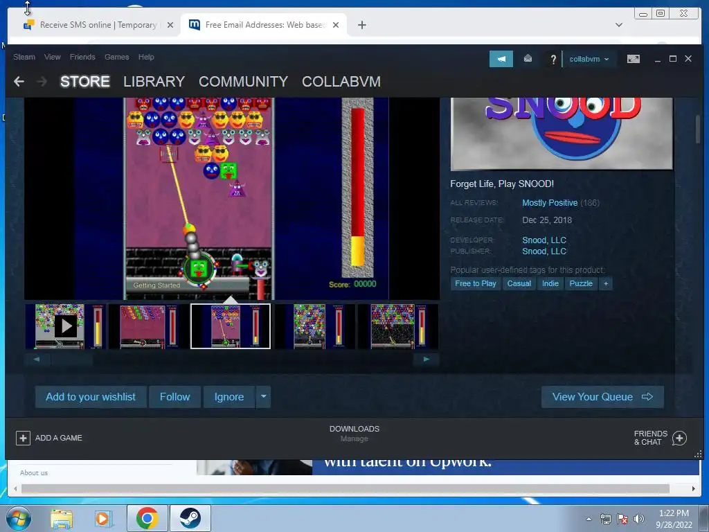Click the network tray icon

tap(605, 519)
